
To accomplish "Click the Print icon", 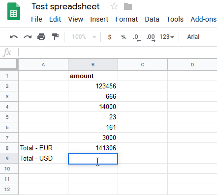I will point(41,37).
